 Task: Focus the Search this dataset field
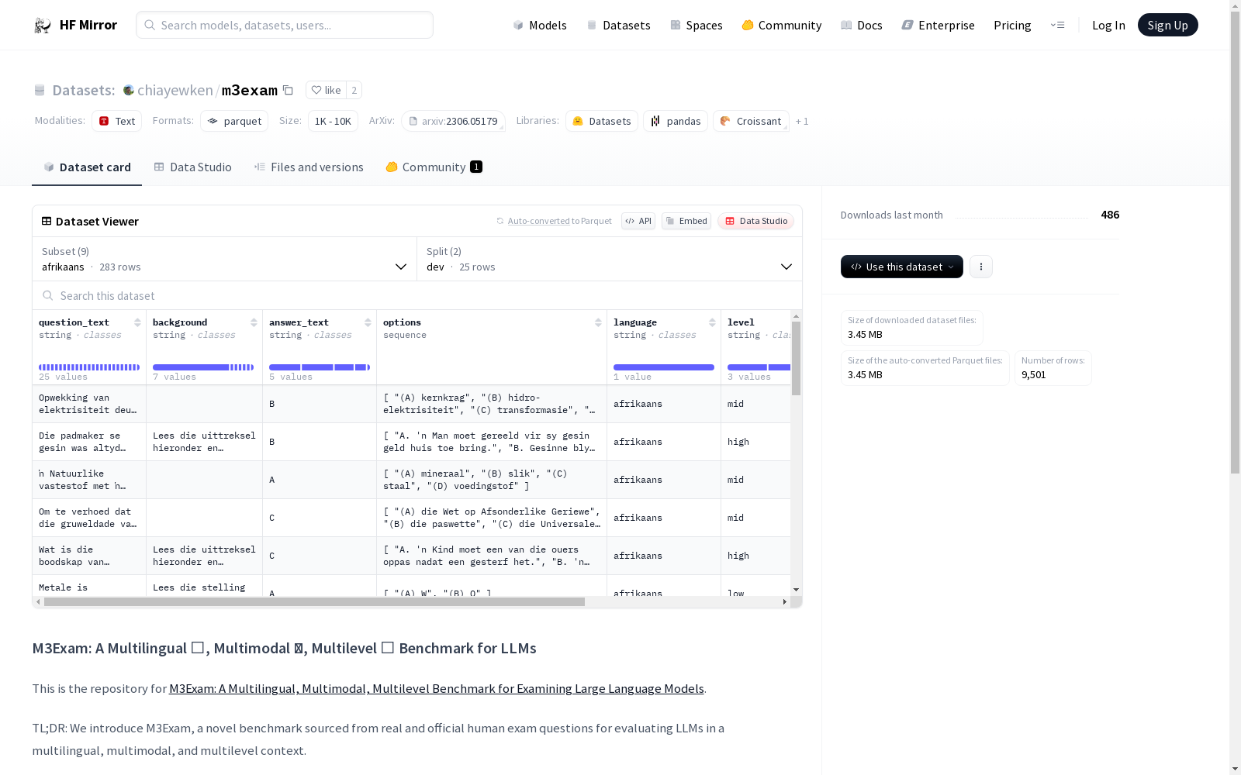(x=417, y=295)
